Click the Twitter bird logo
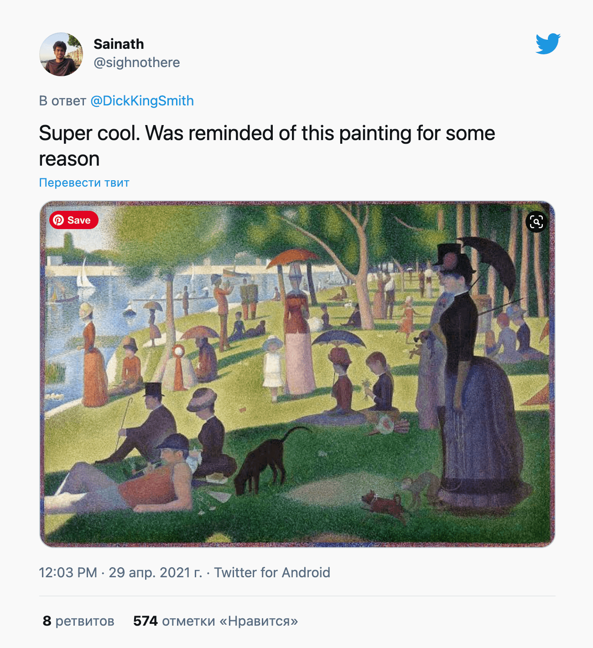Screen dimensions: 593x648 (548, 44)
